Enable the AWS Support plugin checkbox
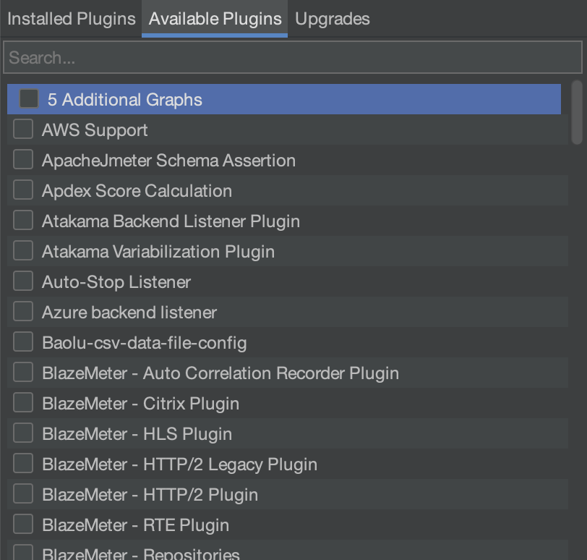587x560 pixels. (23, 130)
